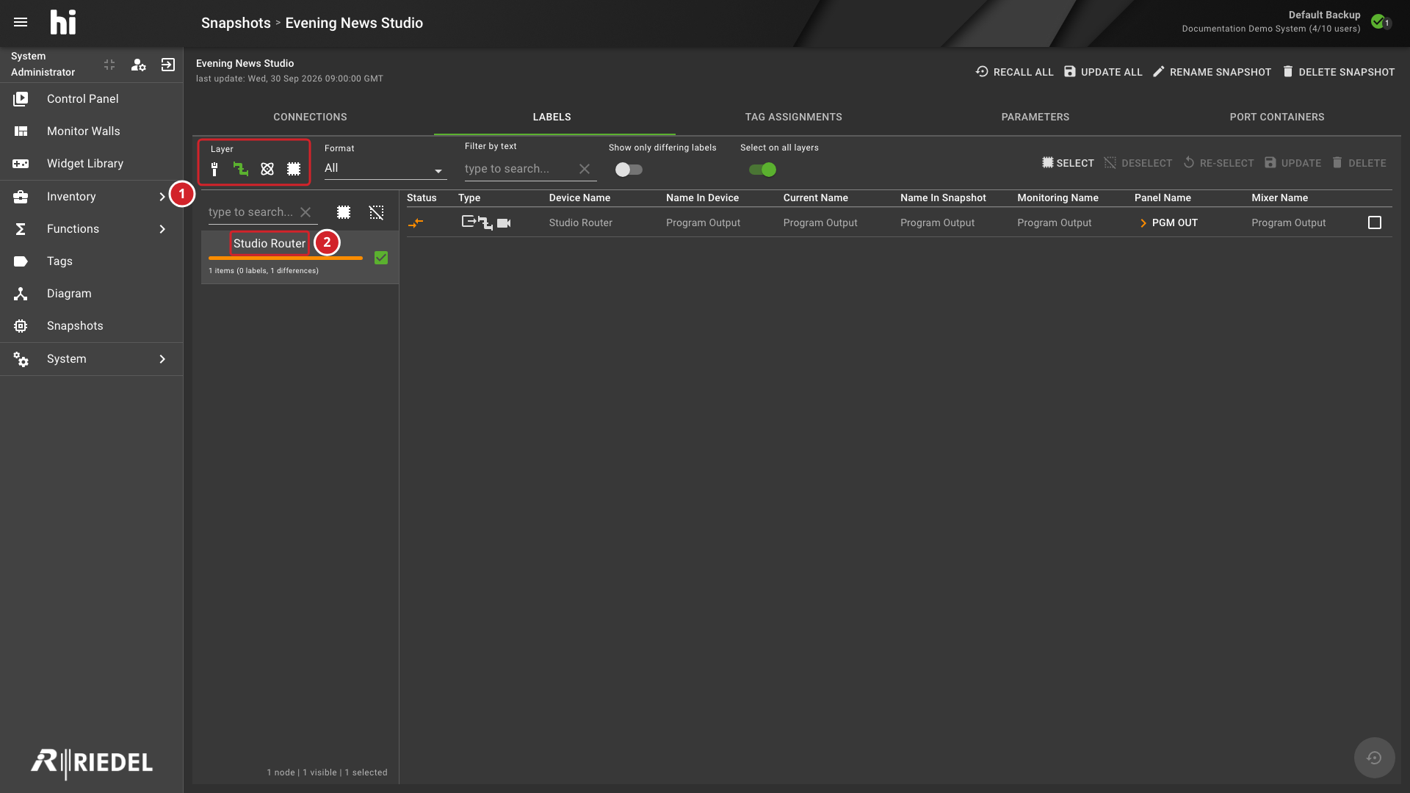Click into the Filter by text input

coord(518,169)
